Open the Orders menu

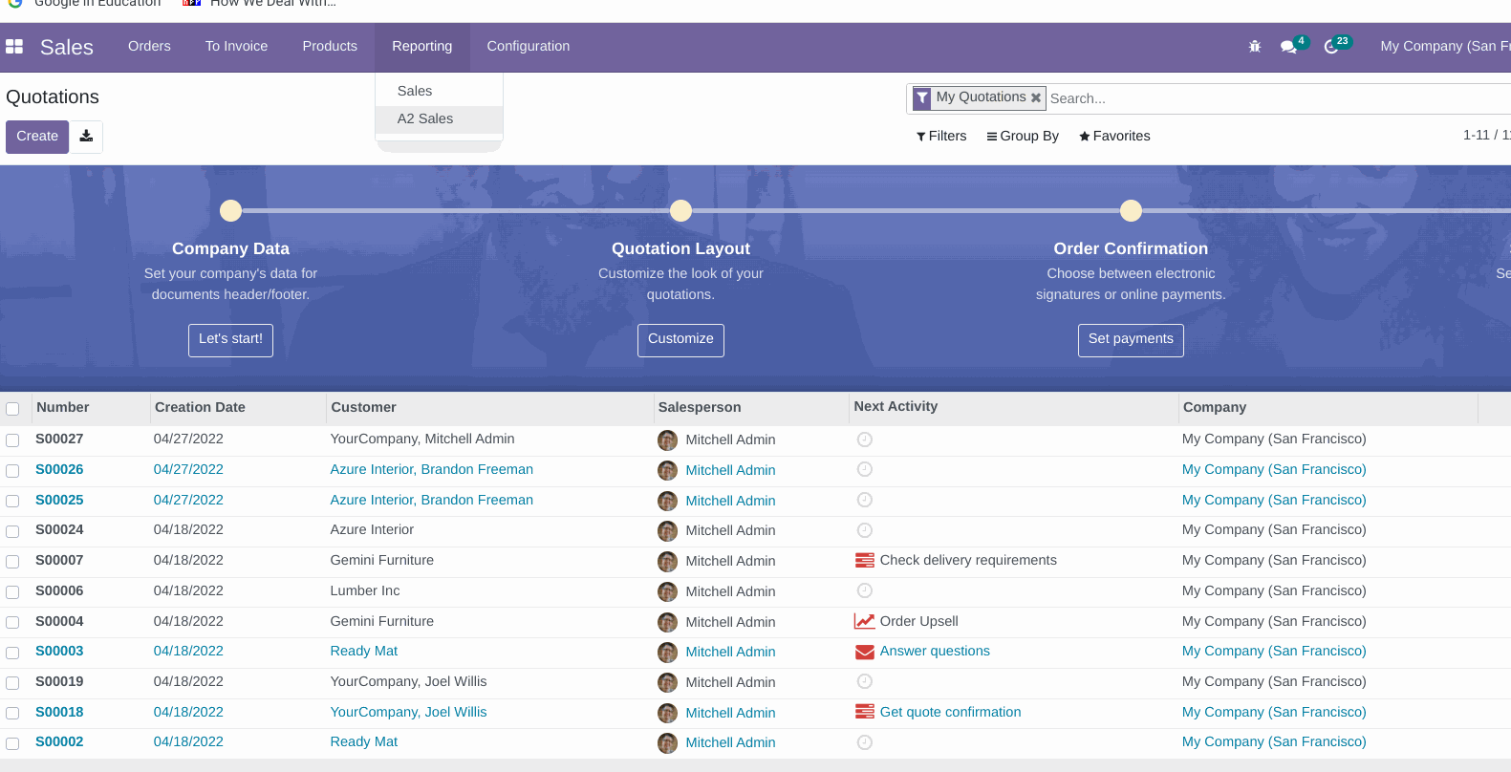coord(149,46)
